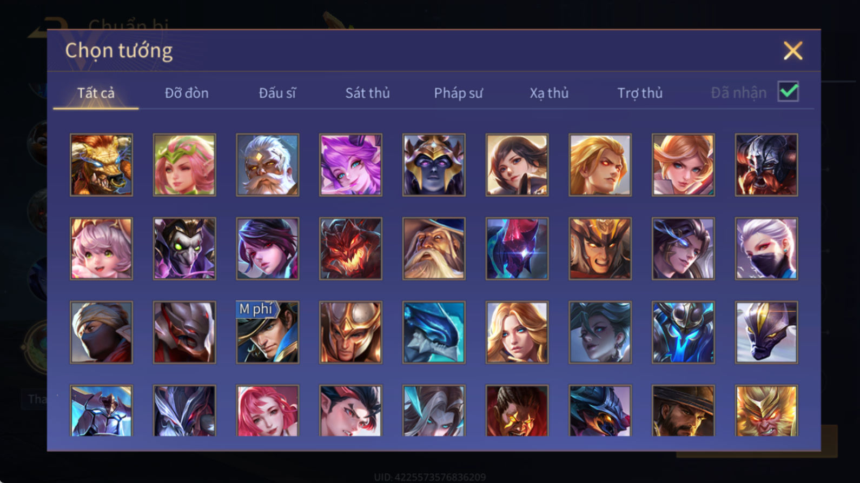Select the hero marked with M phí label
The height and width of the screenshot is (483, 860).
268,332
